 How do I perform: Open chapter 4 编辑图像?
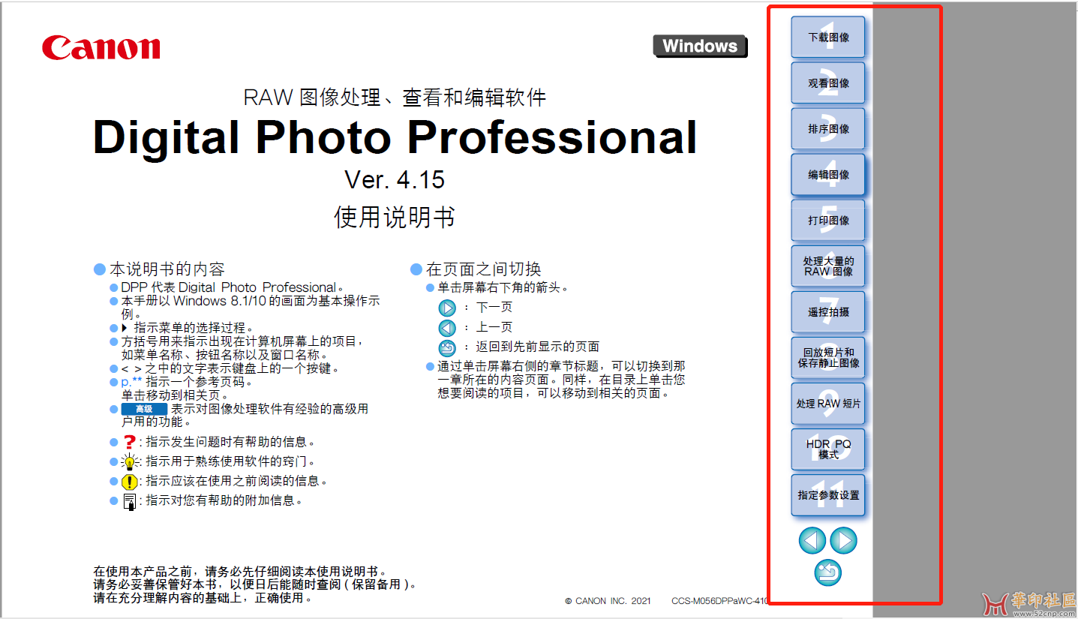click(828, 174)
